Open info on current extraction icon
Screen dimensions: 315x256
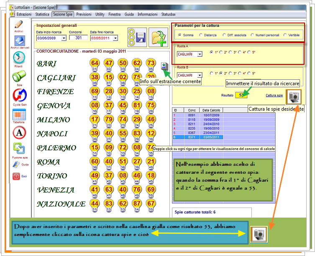tap(164, 66)
